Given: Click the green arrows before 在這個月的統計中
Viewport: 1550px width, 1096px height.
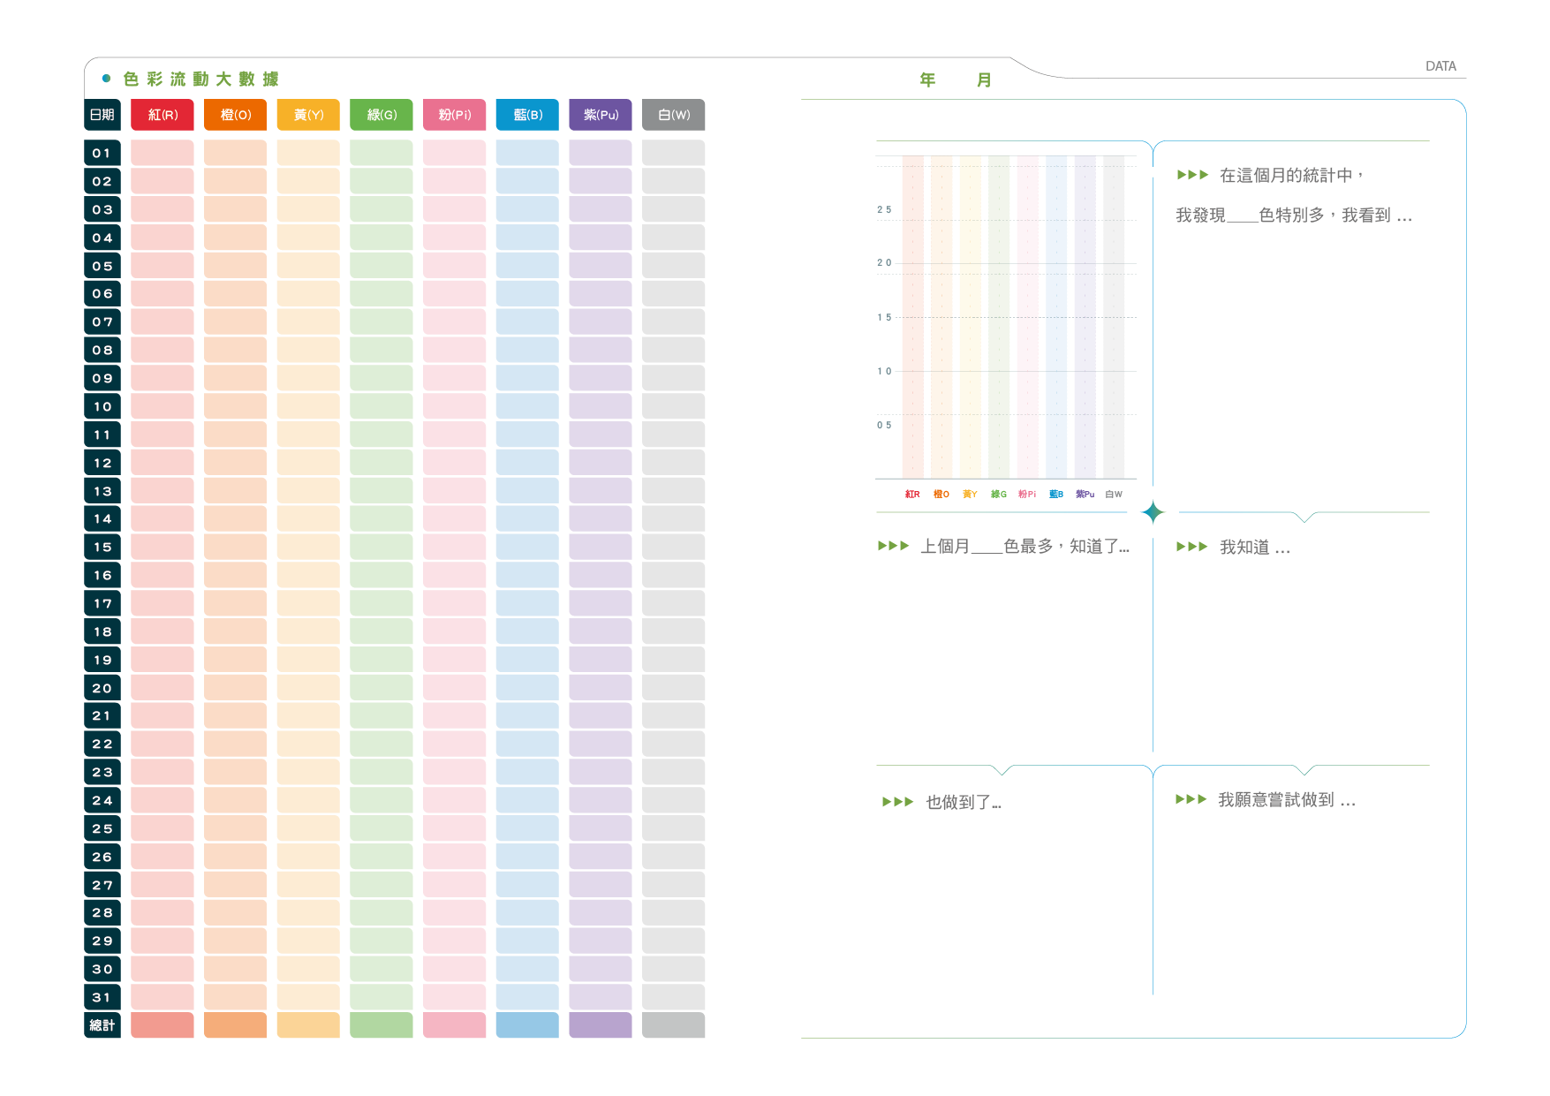Looking at the screenshot, I should click(x=1192, y=175).
